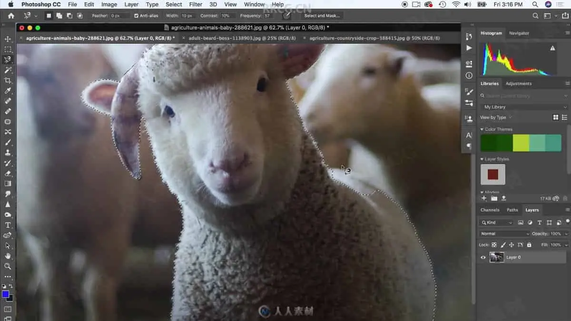Screen dimensions: 571x321
Task: Switch library to grid view
Action: click(x=555, y=117)
